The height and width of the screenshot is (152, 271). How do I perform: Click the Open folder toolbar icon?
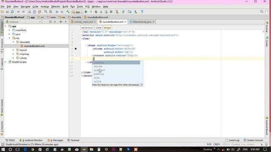(2, 12)
